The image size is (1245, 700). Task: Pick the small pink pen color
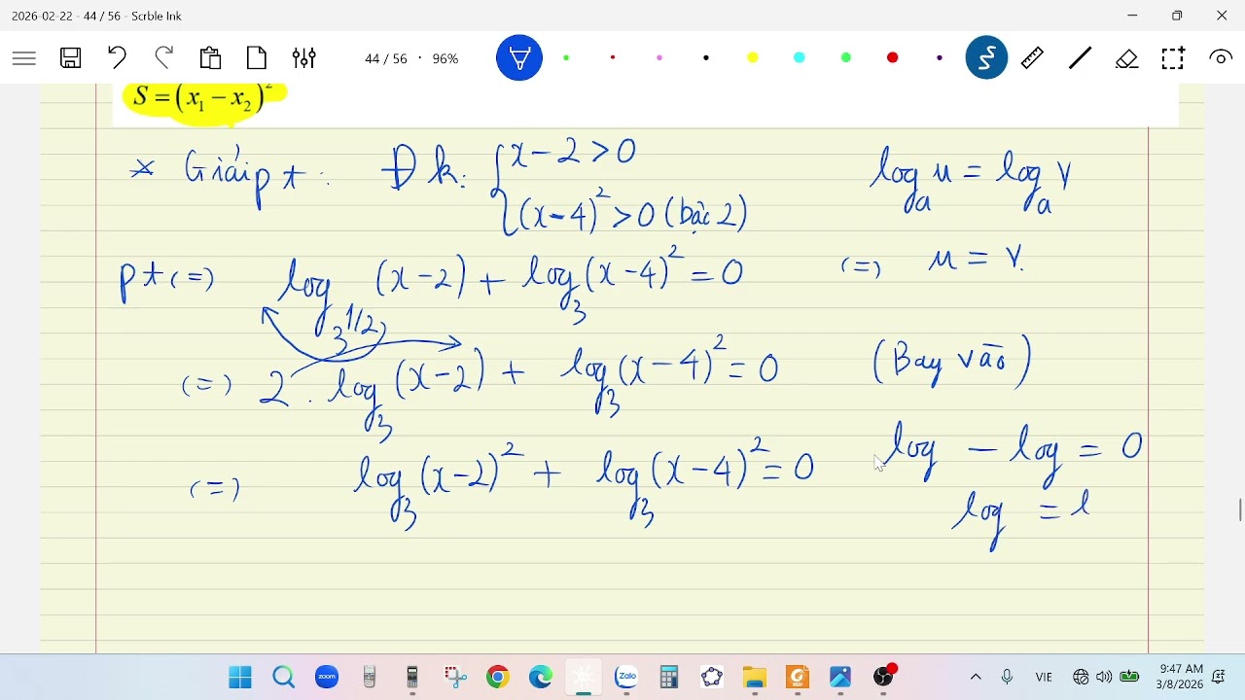point(659,58)
